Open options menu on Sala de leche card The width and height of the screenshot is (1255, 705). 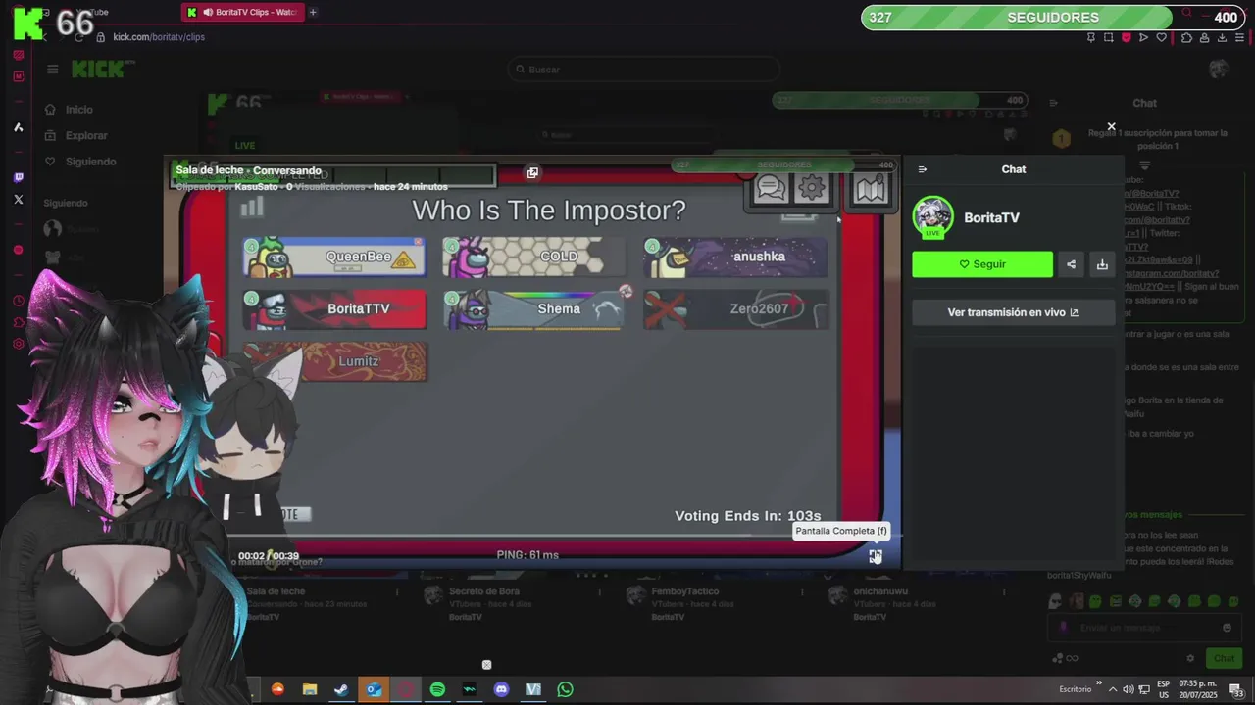tap(397, 592)
